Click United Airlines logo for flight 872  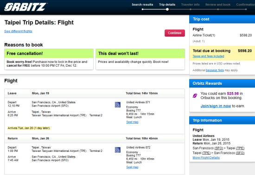point(118,150)
